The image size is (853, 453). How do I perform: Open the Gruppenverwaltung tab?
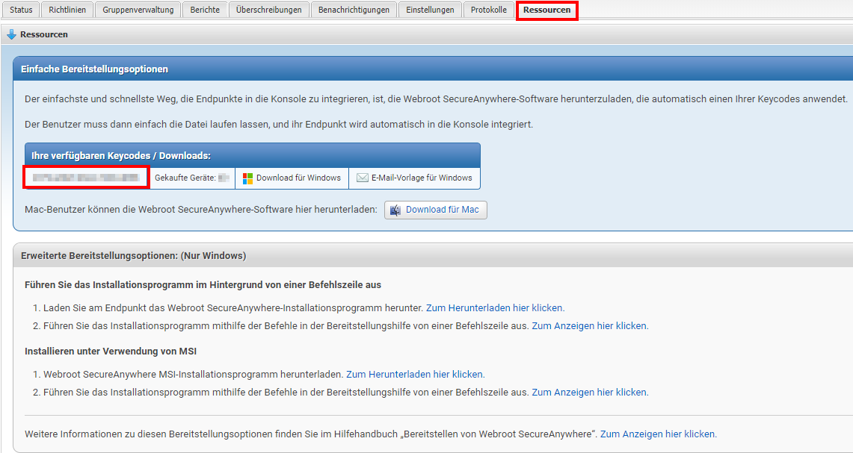coord(138,10)
